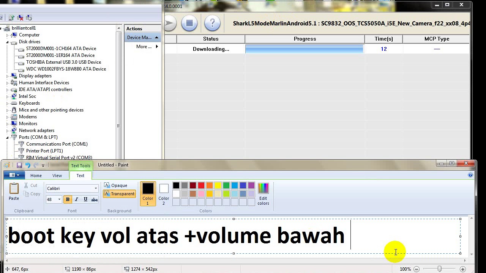This screenshot has width=486, height=273.
Task: Collapse the Disk drives tree node
Action: 7,42
